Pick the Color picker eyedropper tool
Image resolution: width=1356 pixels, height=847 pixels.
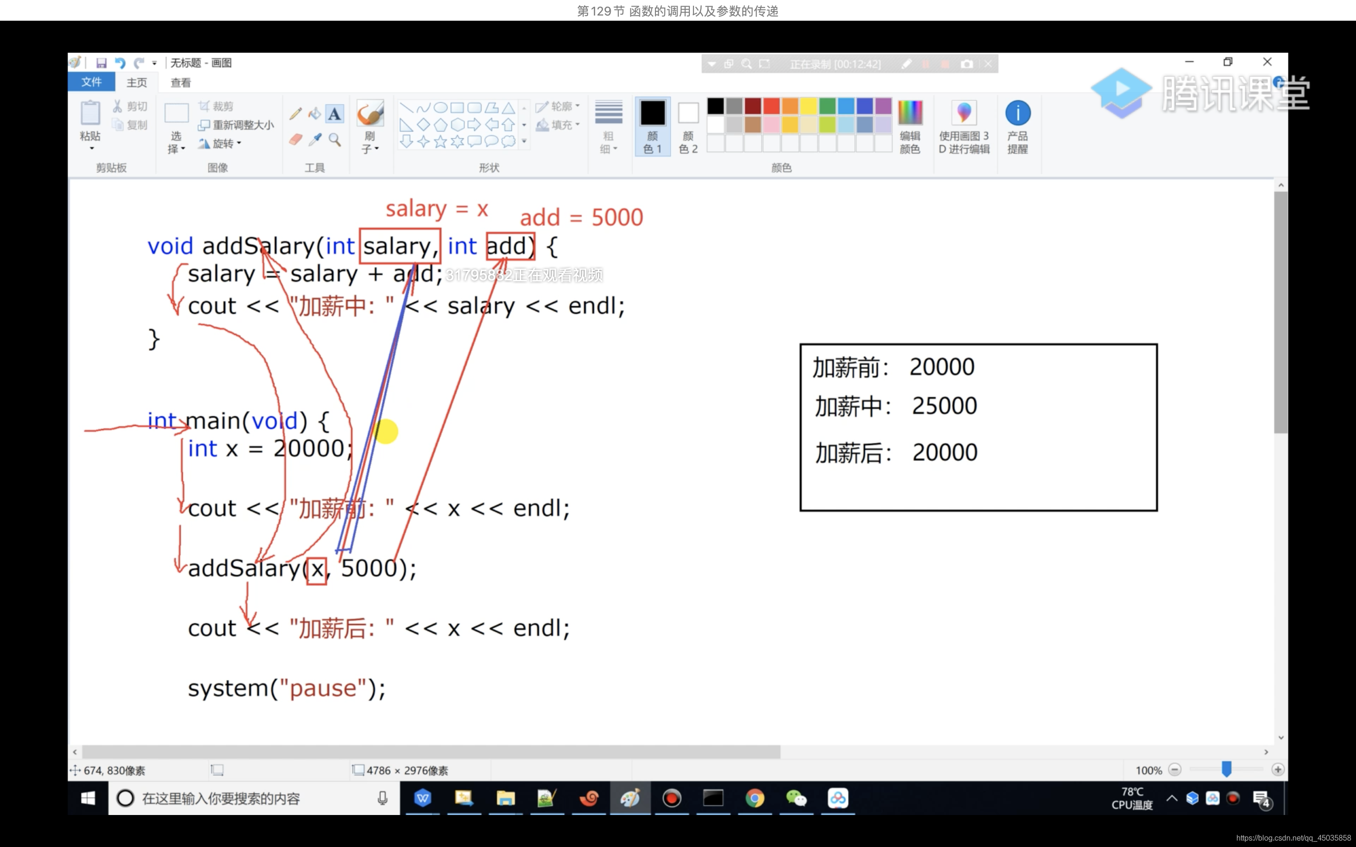pos(315,139)
